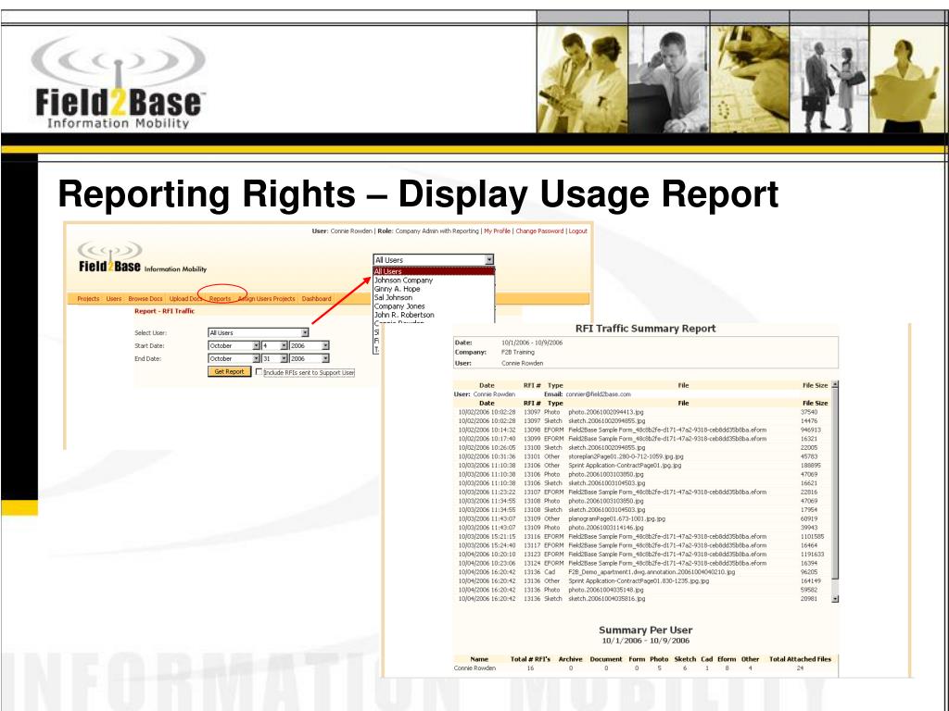This screenshot has height=711, width=949.
Task: Open the Start Date year dropdown
Action: coord(309,346)
